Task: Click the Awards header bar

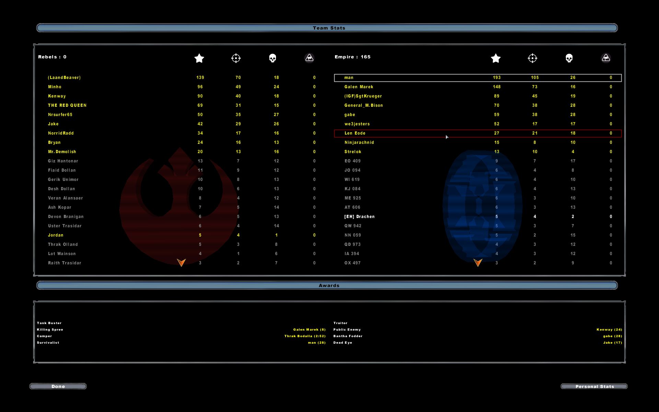Action: click(x=327, y=285)
